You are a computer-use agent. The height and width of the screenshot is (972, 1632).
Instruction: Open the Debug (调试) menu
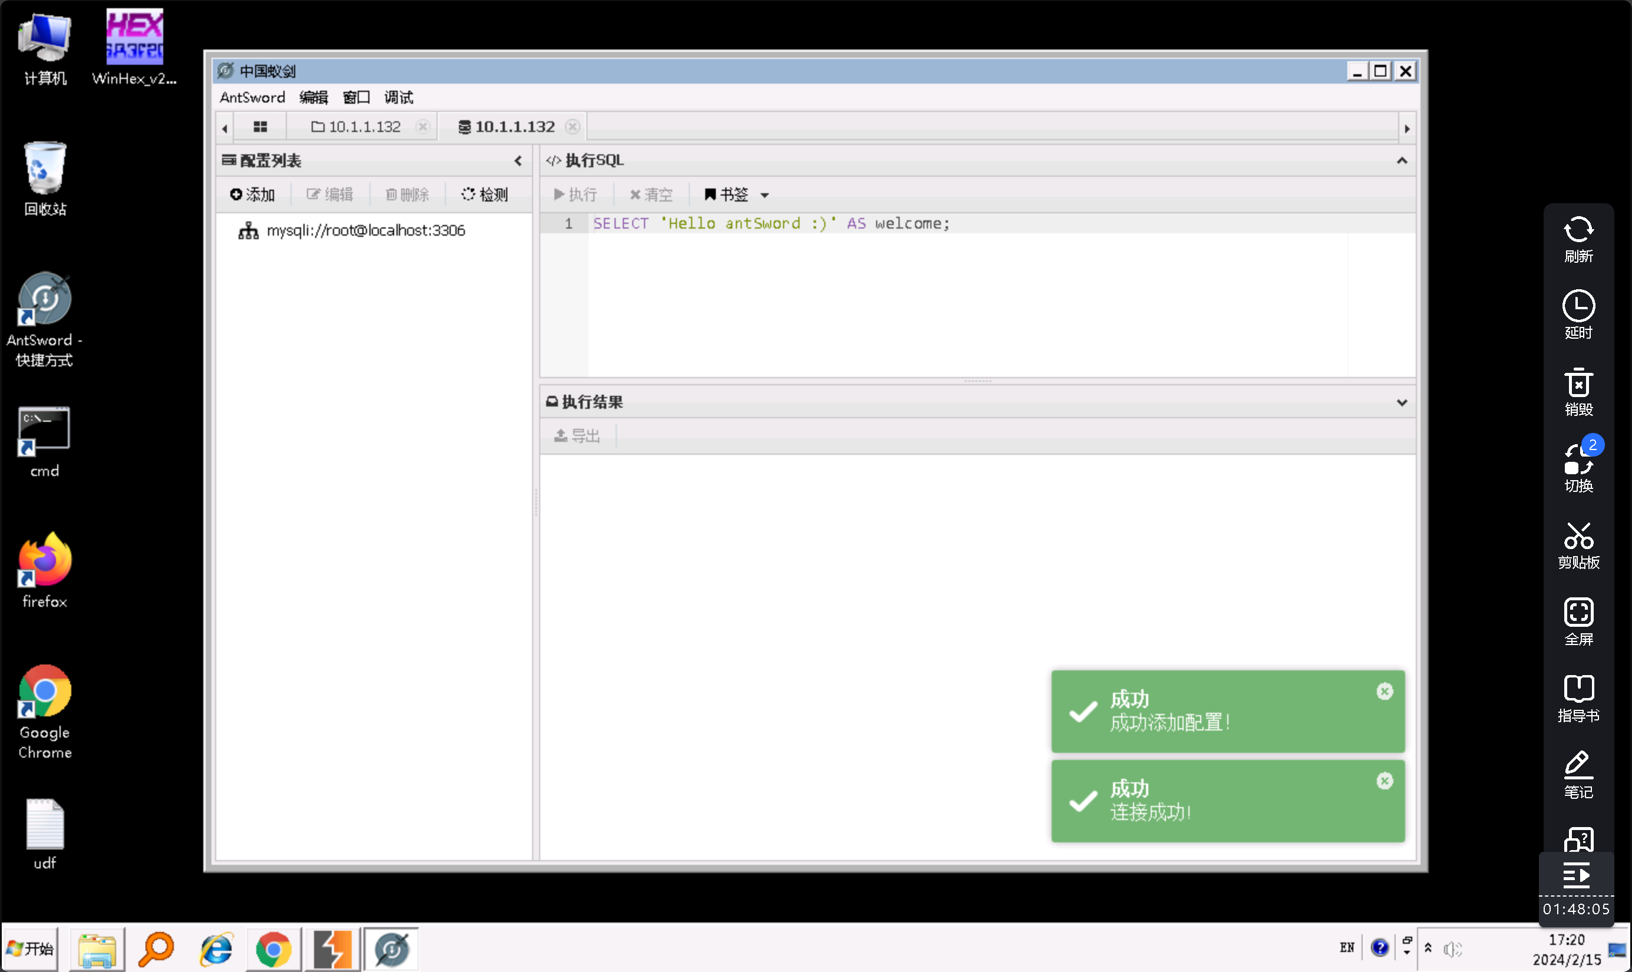(398, 98)
